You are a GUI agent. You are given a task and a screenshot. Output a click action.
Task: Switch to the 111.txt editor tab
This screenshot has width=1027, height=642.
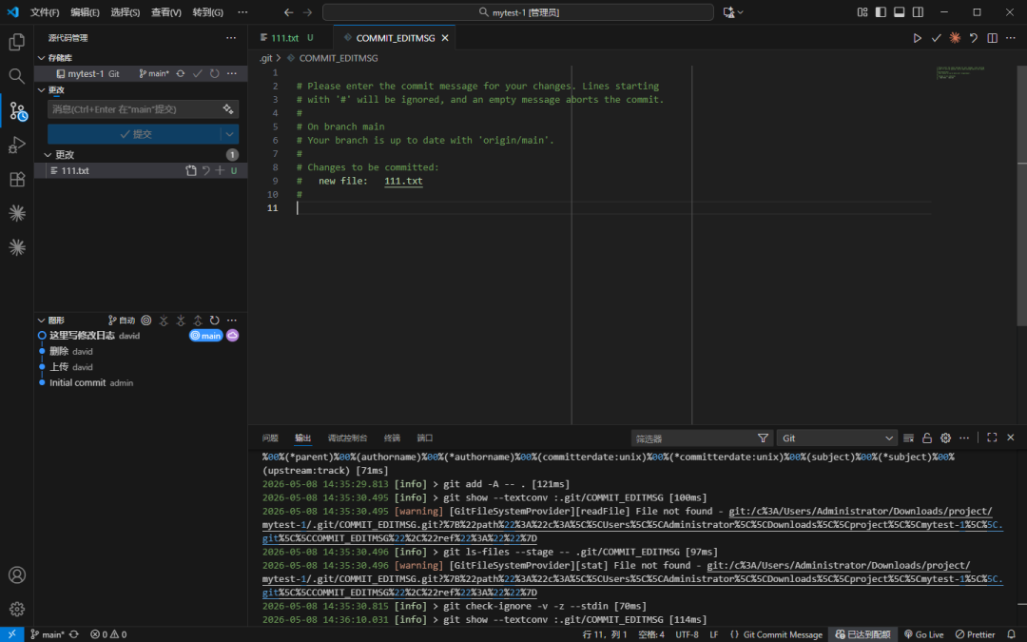[285, 38]
